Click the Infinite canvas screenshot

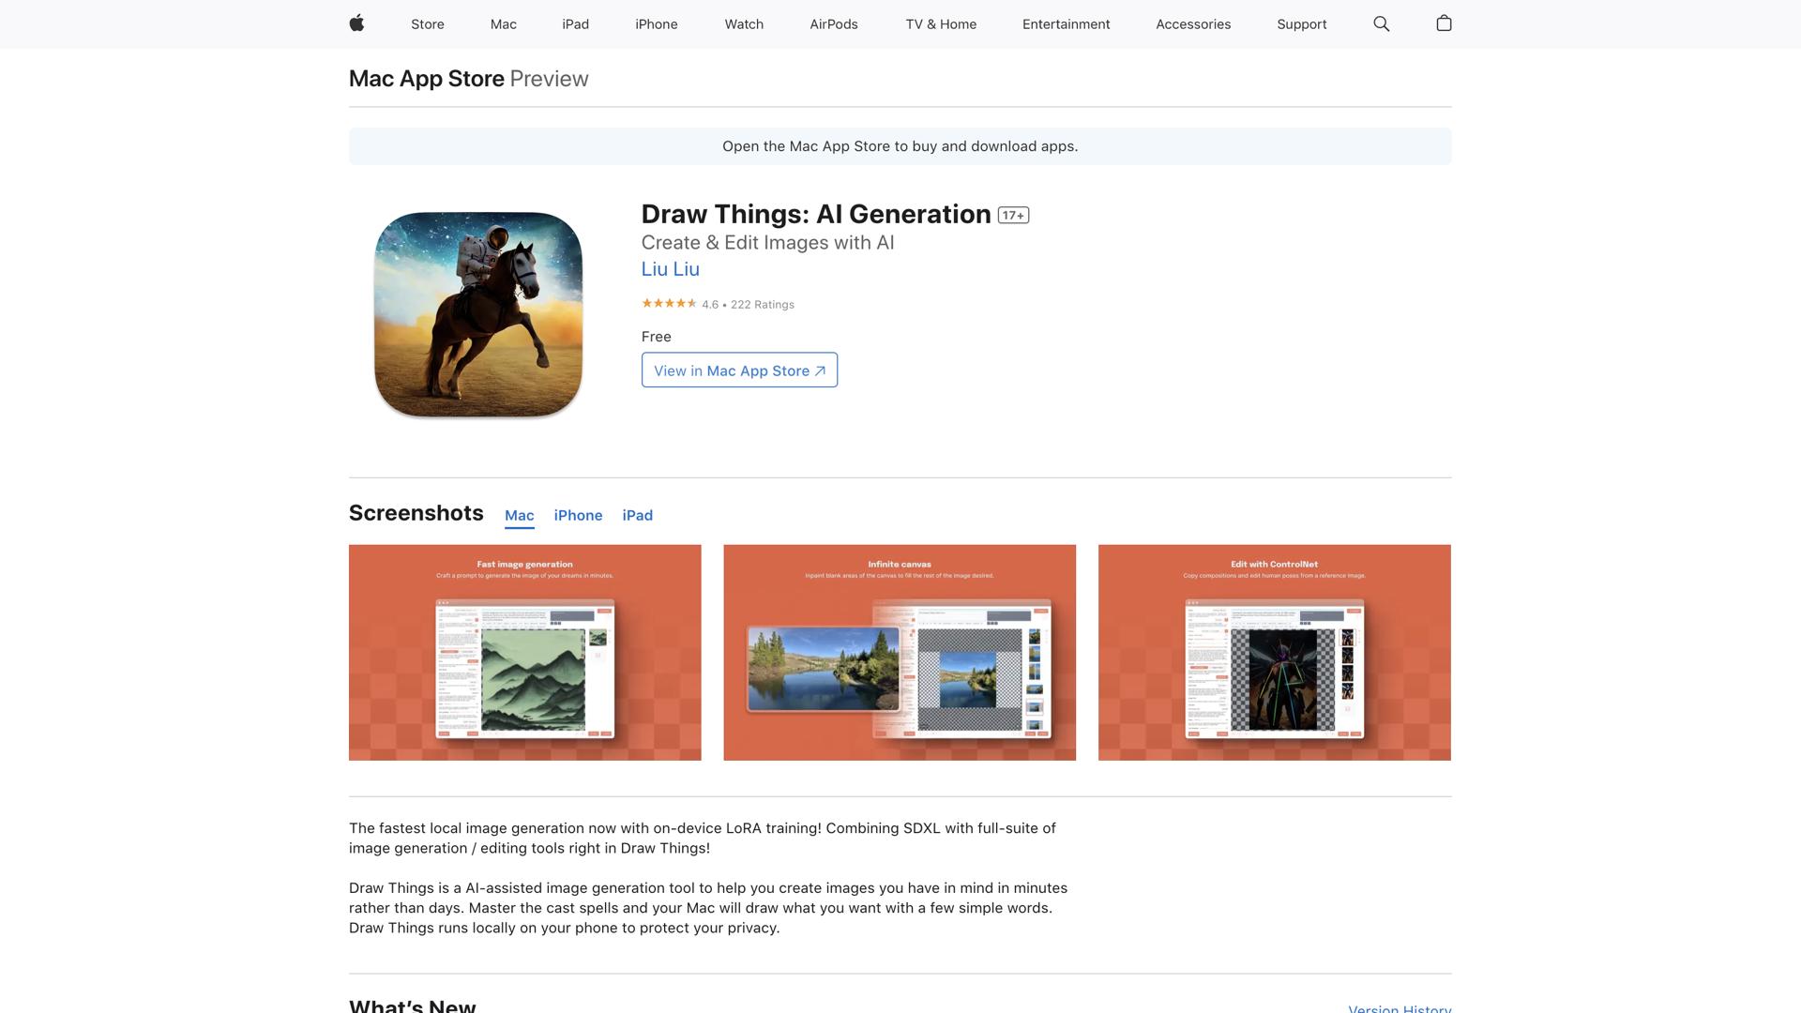point(899,653)
